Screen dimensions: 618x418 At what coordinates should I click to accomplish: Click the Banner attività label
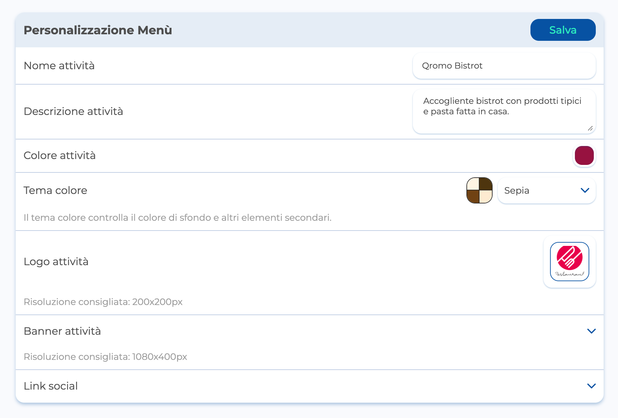(62, 331)
